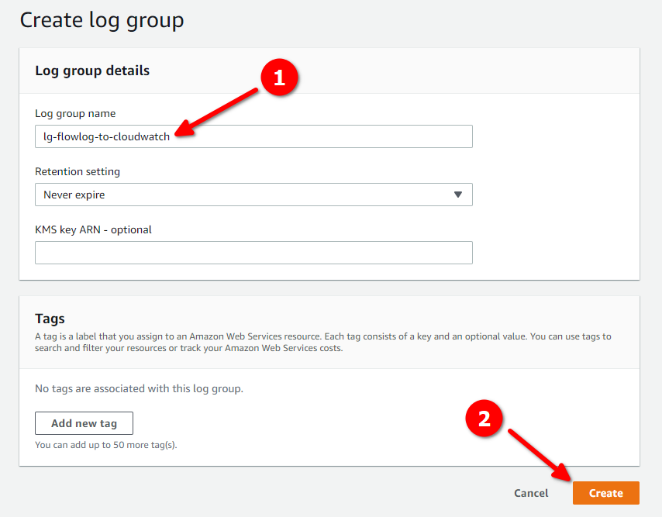
Task: Focus the empty KMS key ARN field
Action: pyautogui.click(x=253, y=253)
